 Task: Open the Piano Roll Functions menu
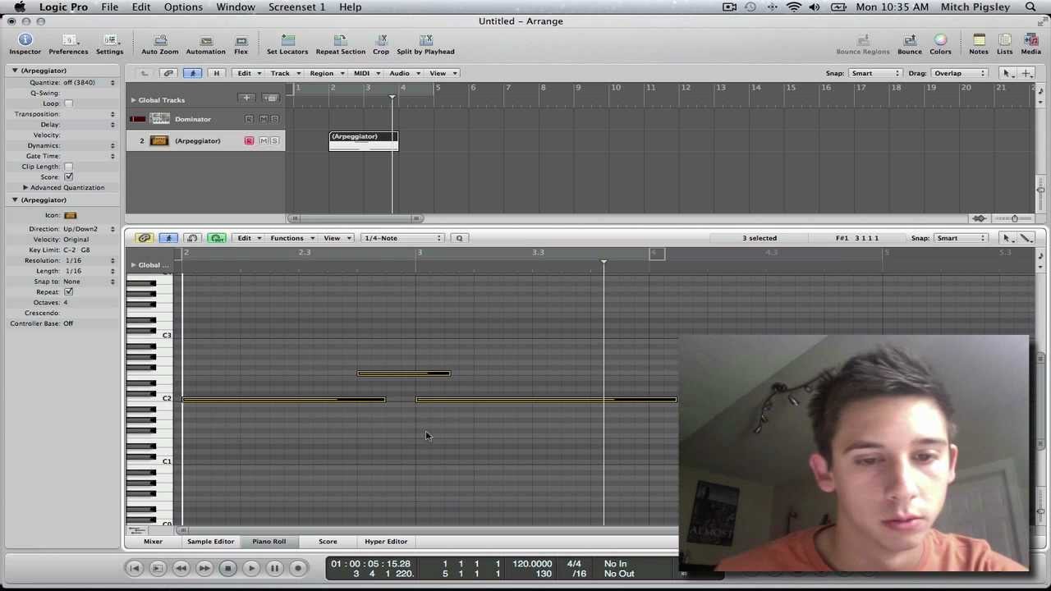(291, 238)
